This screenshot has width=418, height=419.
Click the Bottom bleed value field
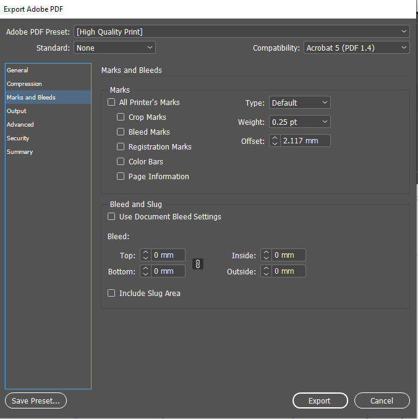(168, 271)
